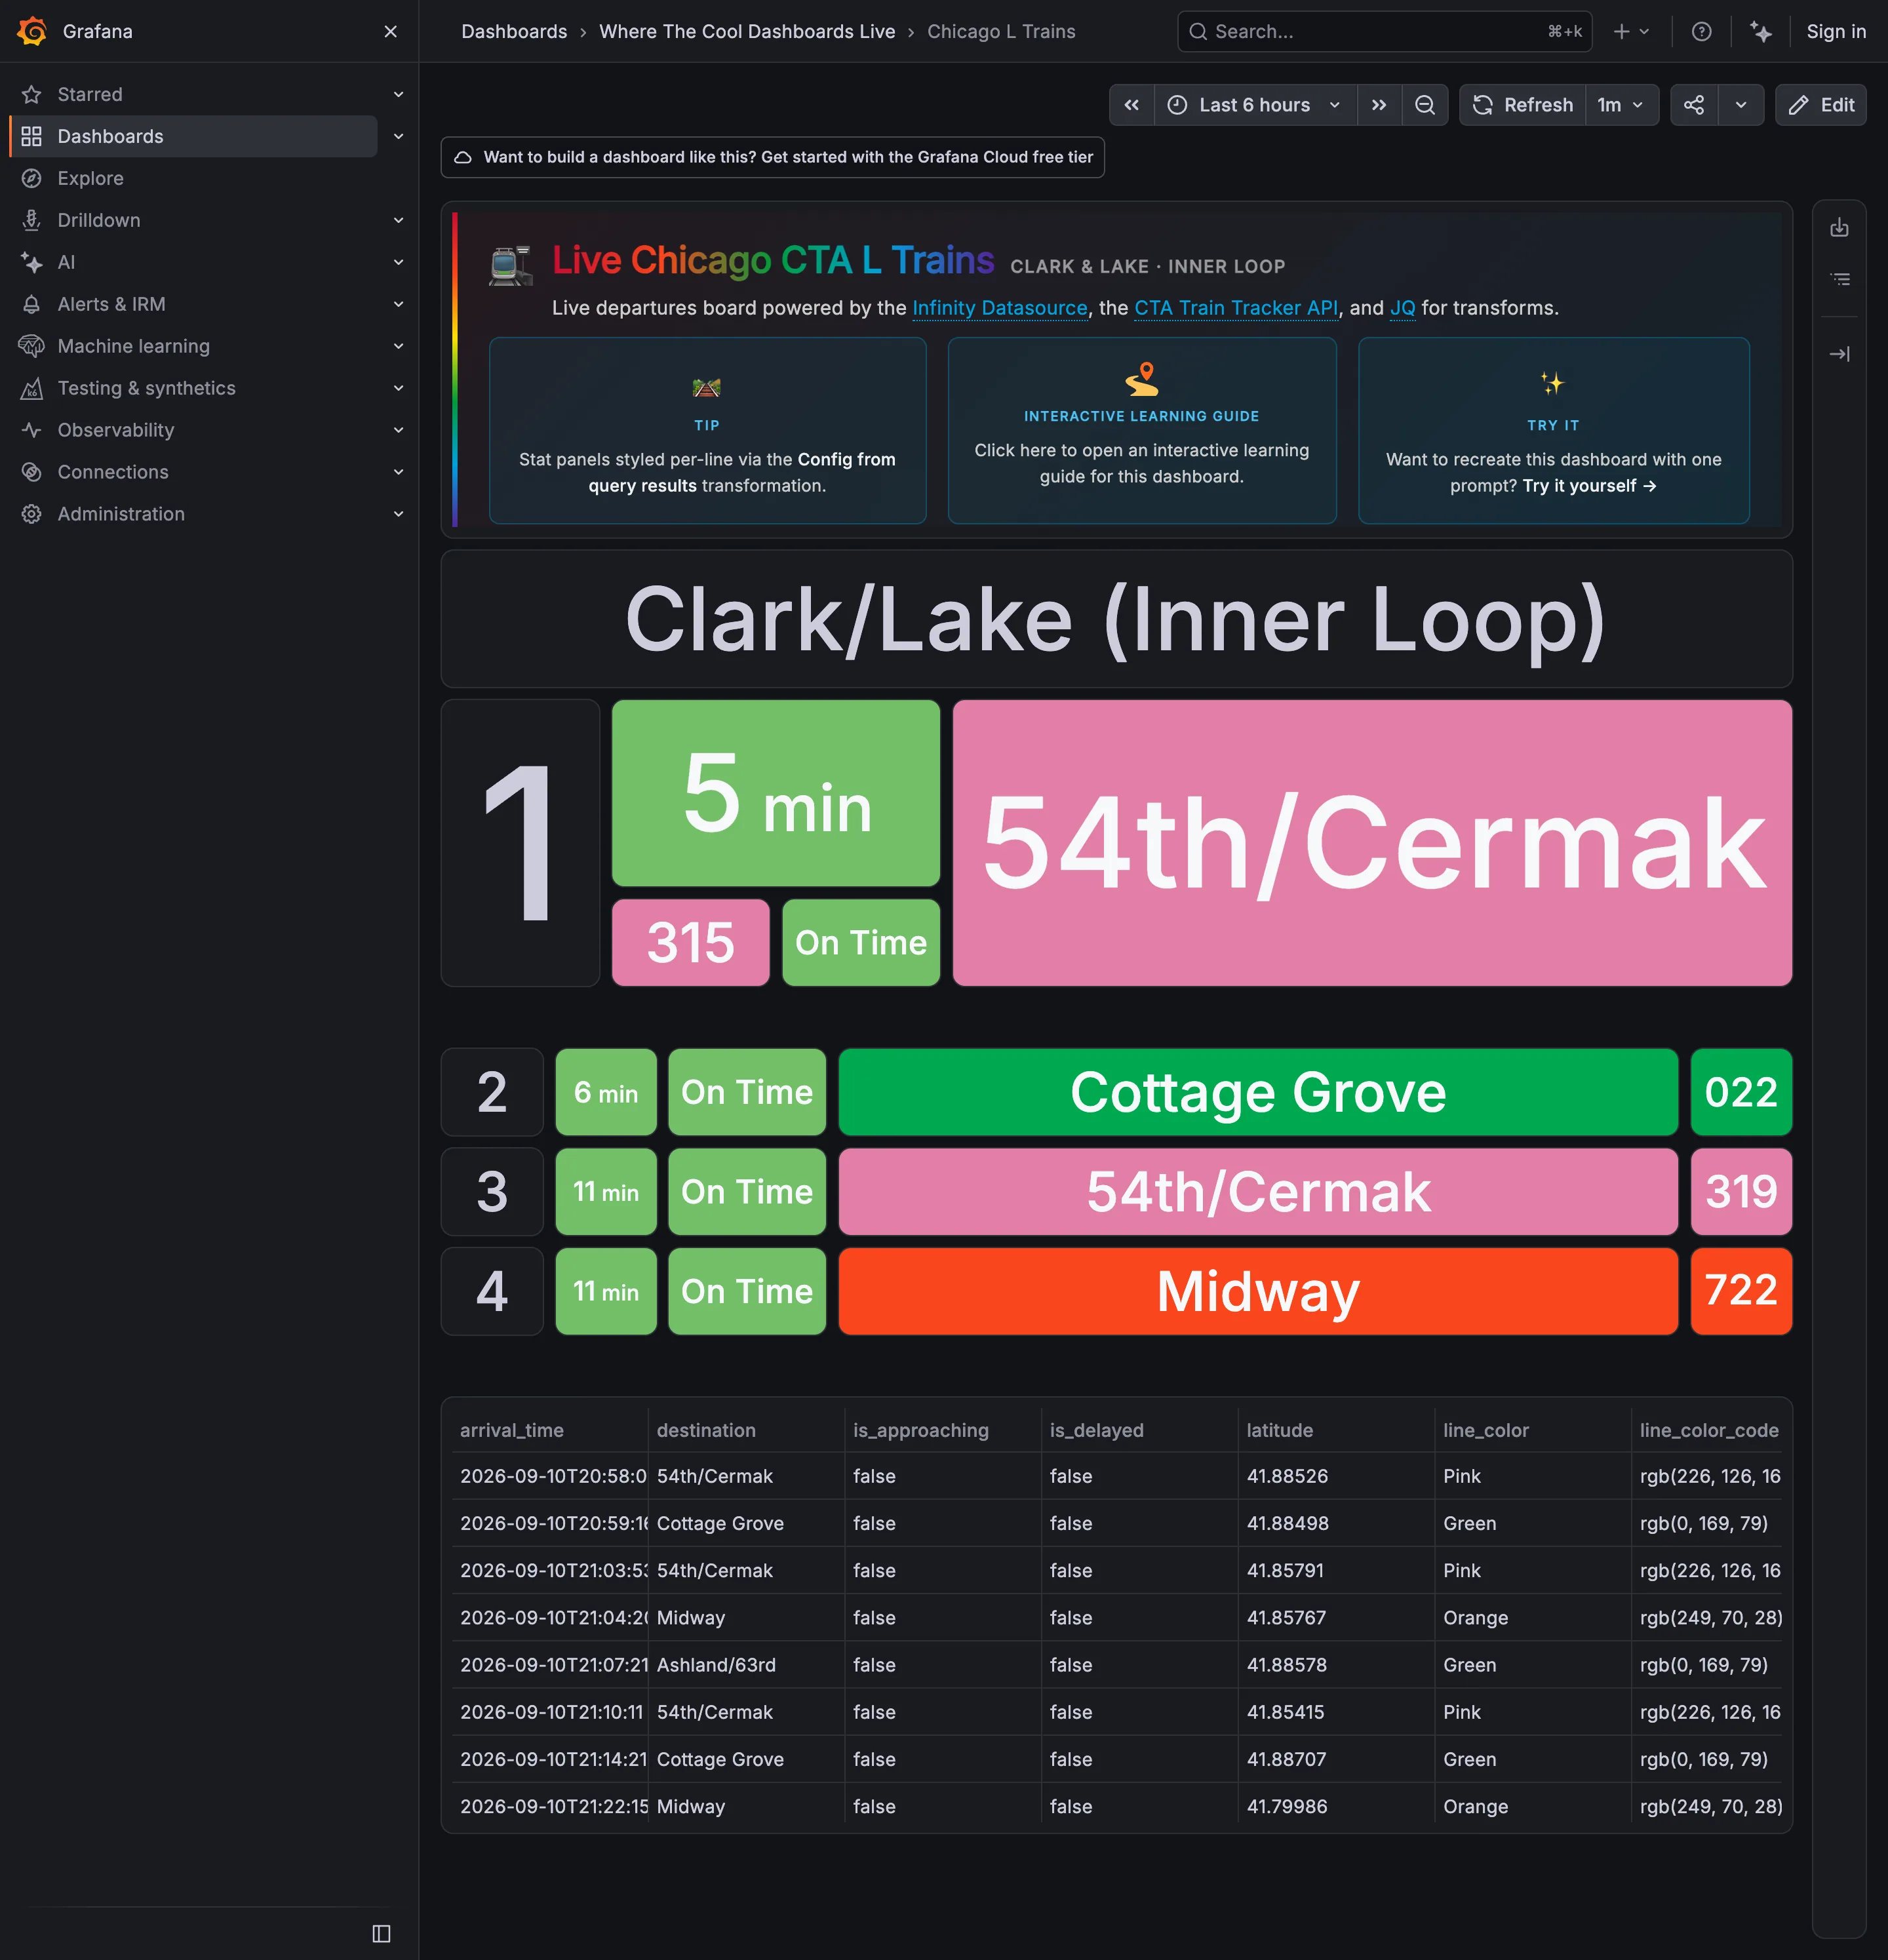Expand the Testing & synthetics chevron
The width and height of the screenshot is (1888, 1960).
(398, 388)
